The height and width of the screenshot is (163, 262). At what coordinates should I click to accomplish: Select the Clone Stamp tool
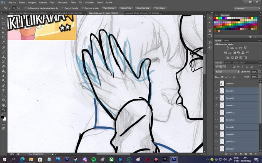(x=3, y=57)
